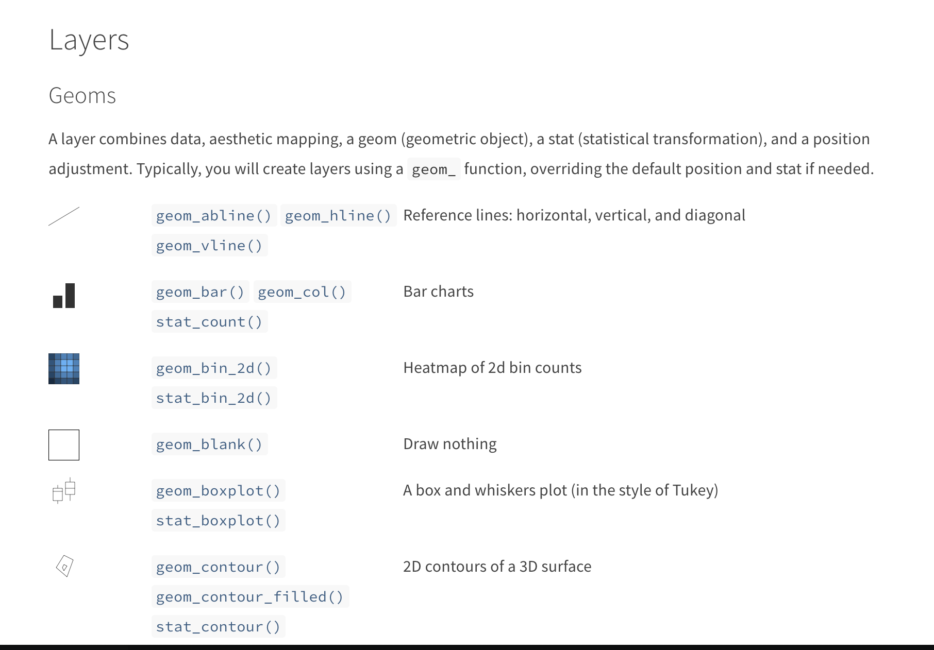Click the contour diamond icon
This screenshot has width=934, height=650.
click(64, 566)
